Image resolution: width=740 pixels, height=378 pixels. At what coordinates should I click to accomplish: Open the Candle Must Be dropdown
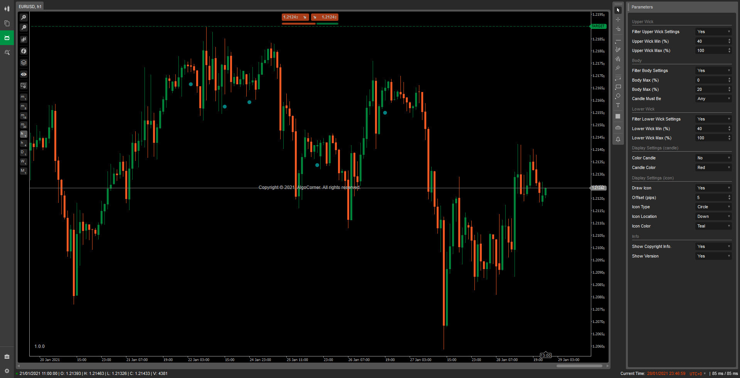click(713, 99)
